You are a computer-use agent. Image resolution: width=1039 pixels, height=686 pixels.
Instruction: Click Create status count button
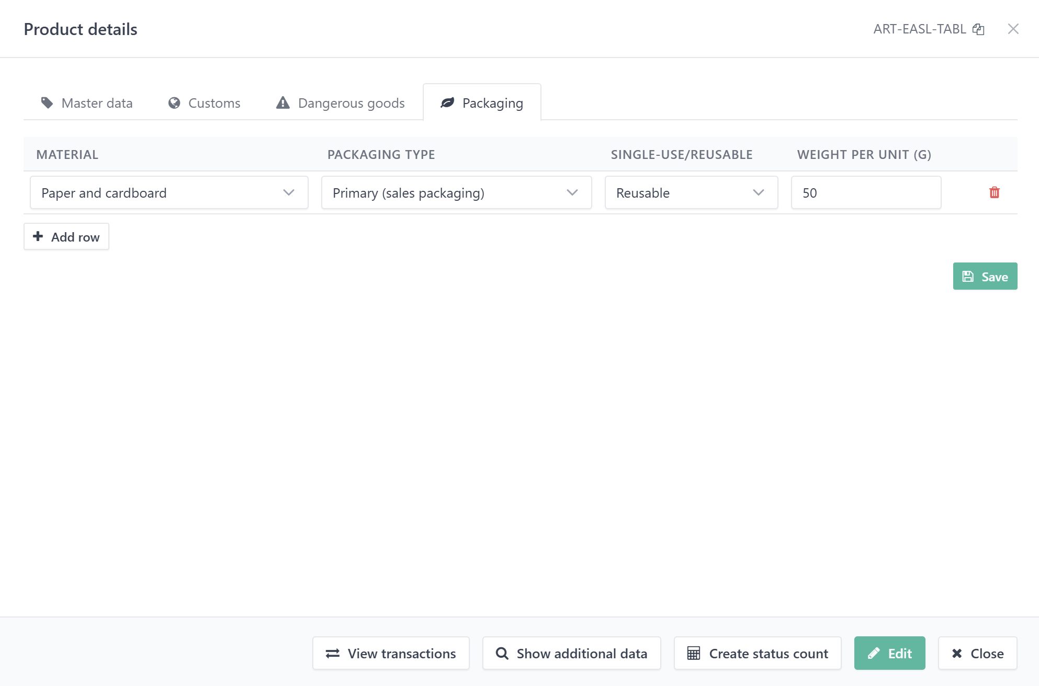758,653
